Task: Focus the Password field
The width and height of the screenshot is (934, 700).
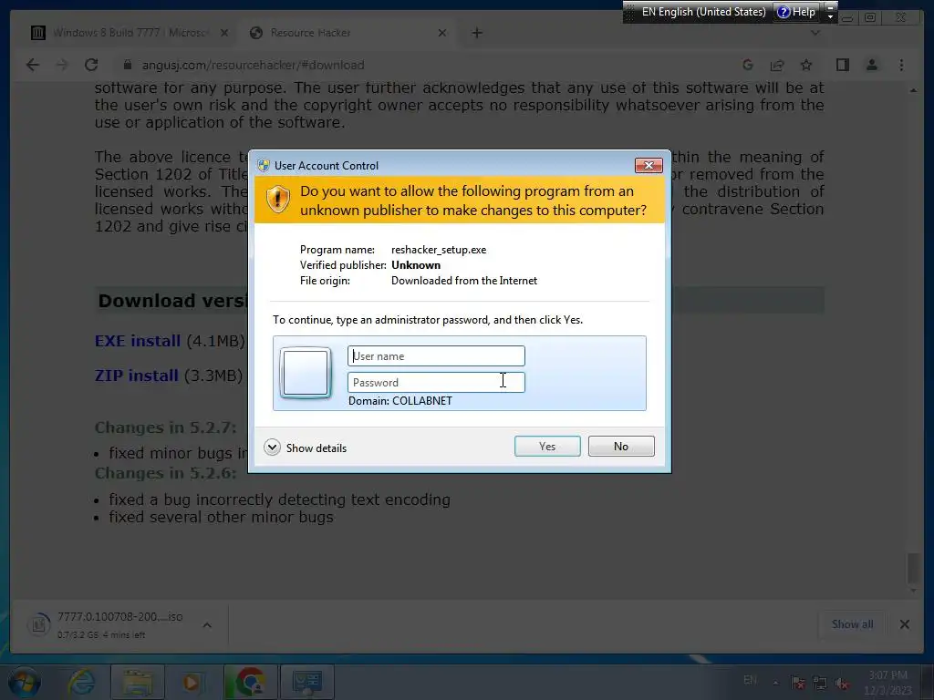Action: pos(436,382)
